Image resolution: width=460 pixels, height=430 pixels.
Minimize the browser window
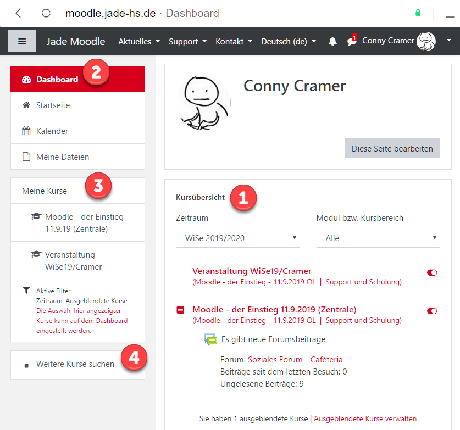450,17
